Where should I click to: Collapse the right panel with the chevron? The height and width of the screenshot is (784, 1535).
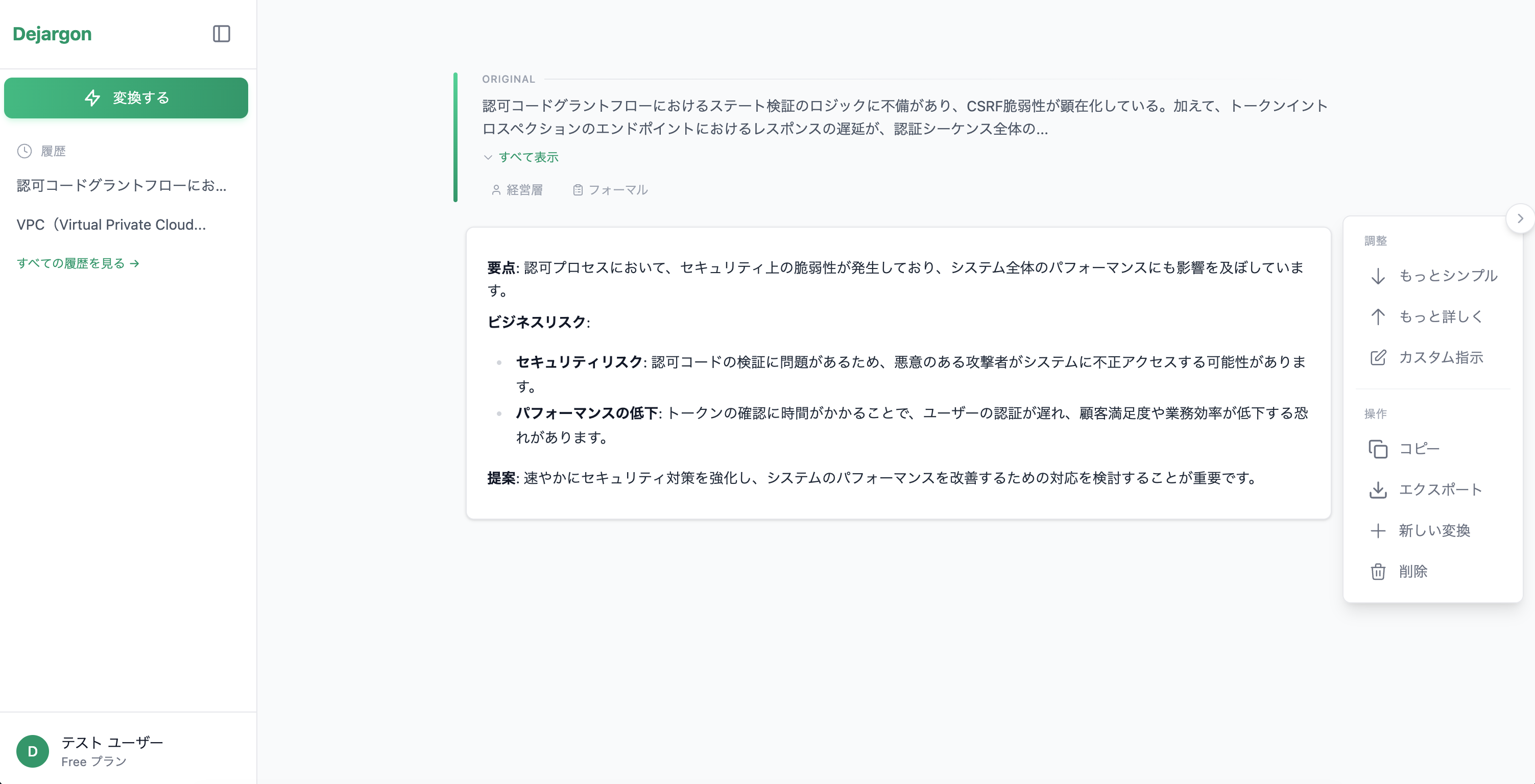[x=1521, y=218]
